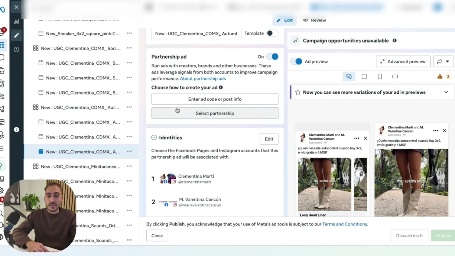Select the UGC_Clementina_CDMX_ Soci campaign row

[x=81, y=48]
